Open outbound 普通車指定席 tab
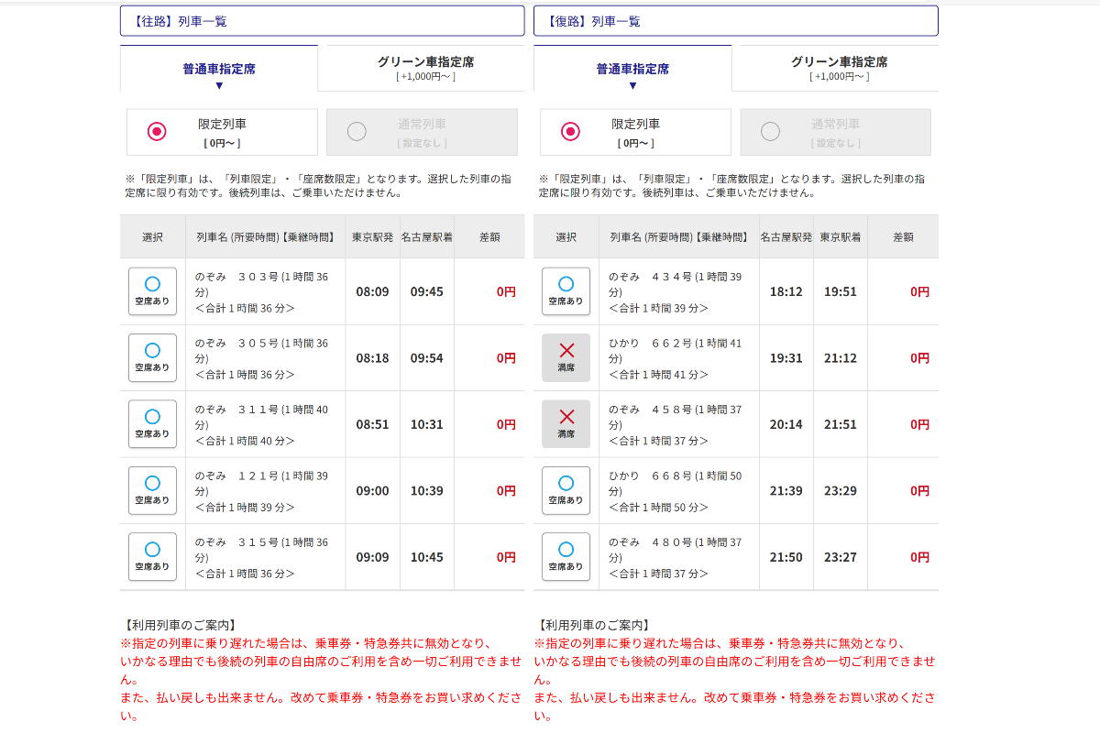 point(219,69)
